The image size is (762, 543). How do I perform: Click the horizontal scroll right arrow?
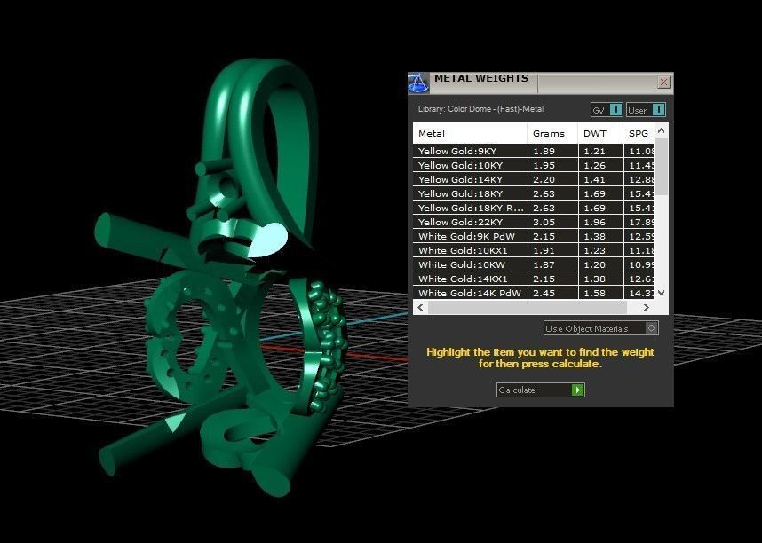click(x=646, y=308)
